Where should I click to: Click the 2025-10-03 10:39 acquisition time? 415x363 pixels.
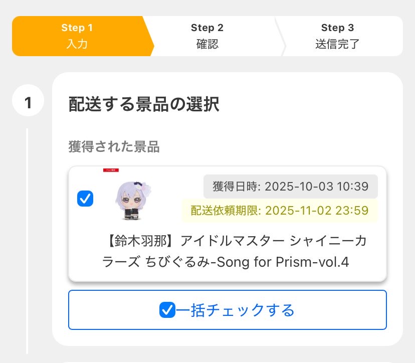click(x=317, y=187)
